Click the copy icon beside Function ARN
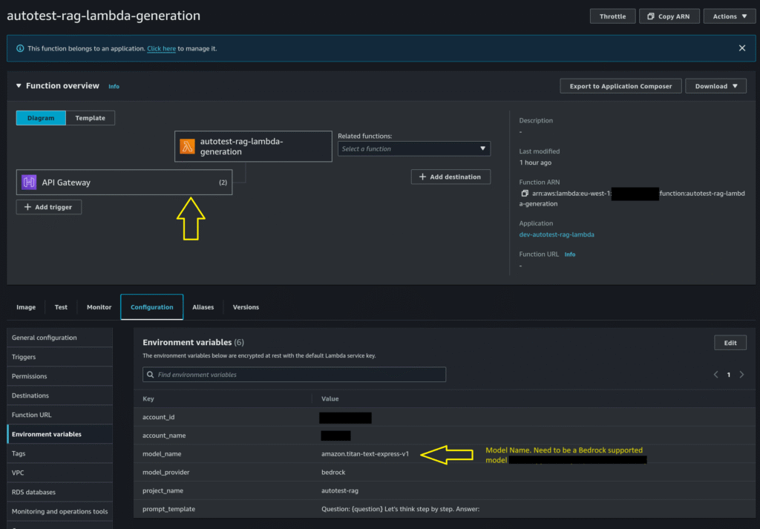 [525, 193]
